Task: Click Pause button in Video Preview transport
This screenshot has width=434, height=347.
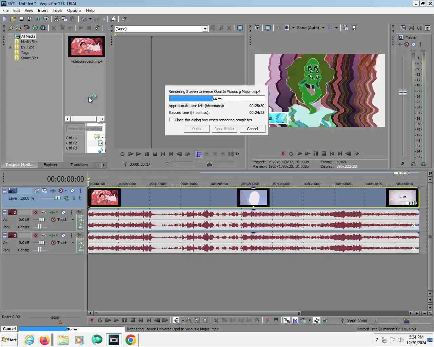Action: [x=316, y=154]
